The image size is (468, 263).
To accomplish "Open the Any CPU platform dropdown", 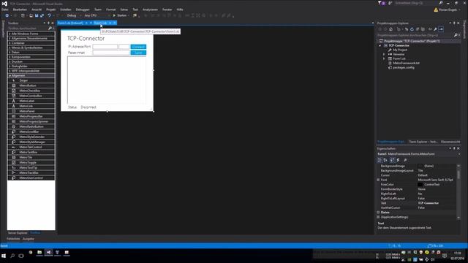I will point(97,15).
